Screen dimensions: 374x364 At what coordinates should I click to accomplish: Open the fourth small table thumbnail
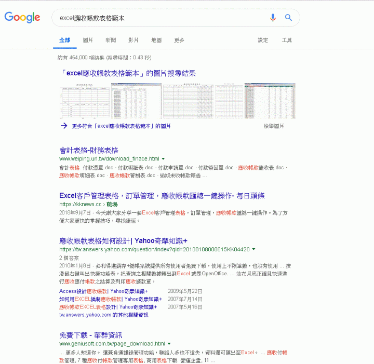tap(229, 101)
